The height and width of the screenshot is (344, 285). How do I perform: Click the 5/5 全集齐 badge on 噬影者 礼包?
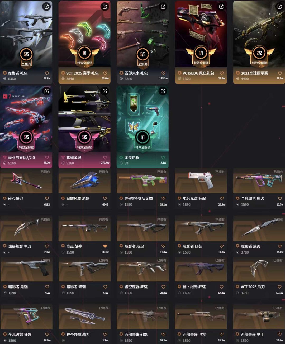pyautogui.click(x=26, y=57)
